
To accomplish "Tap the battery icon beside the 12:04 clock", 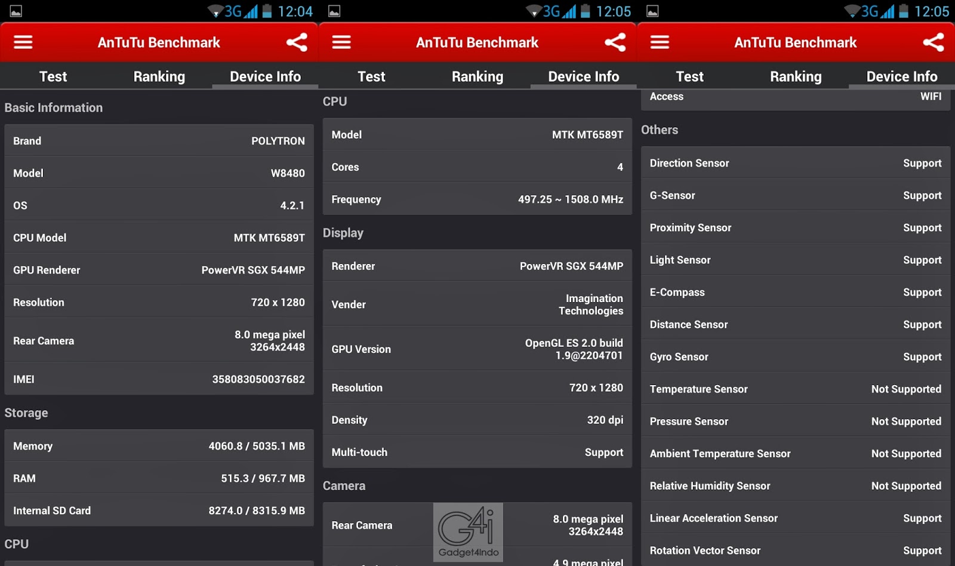I will click(267, 11).
